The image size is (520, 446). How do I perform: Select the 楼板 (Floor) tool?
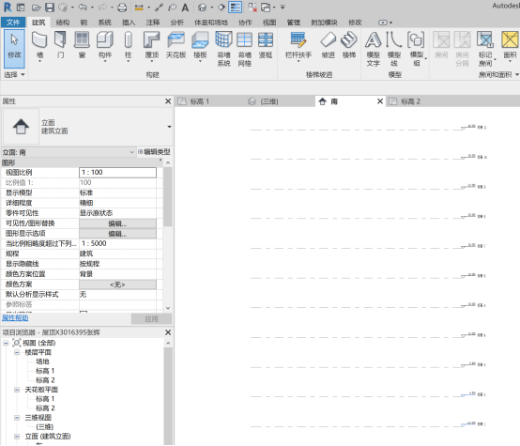200,45
